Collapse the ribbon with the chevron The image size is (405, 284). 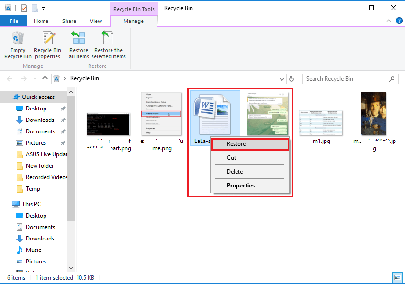click(x=388, y=21)
